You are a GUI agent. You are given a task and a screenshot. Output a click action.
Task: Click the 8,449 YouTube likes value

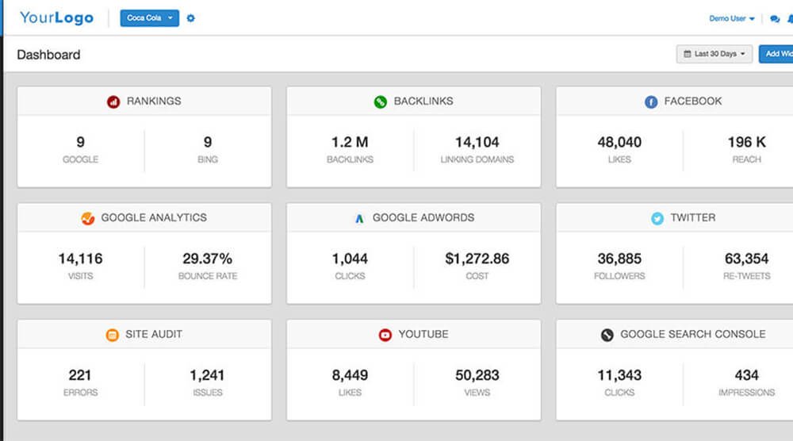click(x=350, y=375)
